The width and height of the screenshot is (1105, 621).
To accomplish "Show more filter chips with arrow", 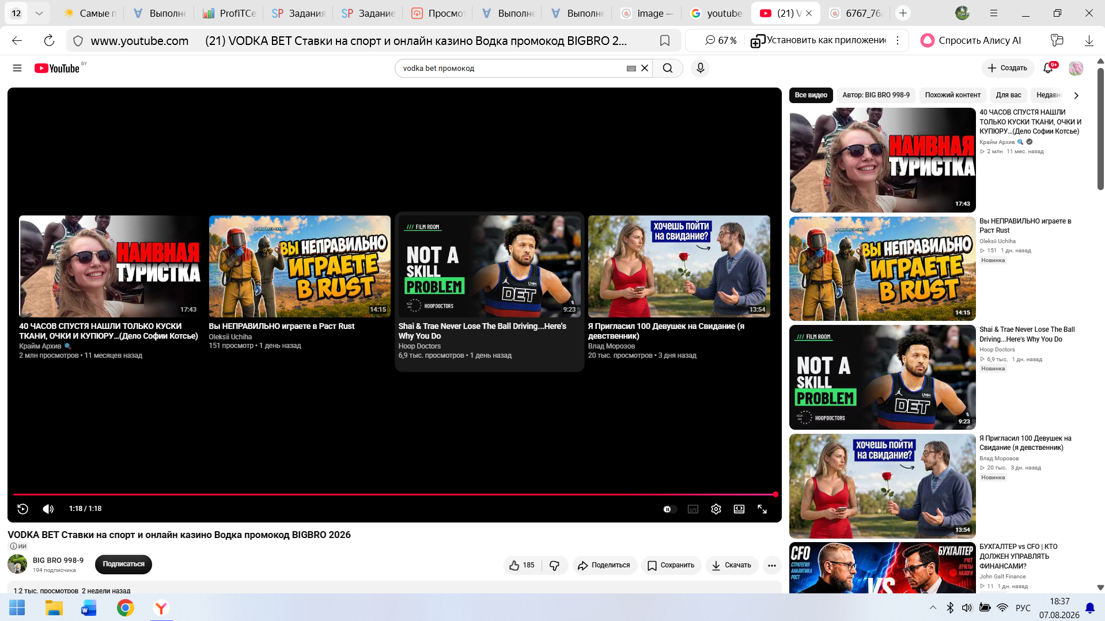I will tap(1076, 95).
